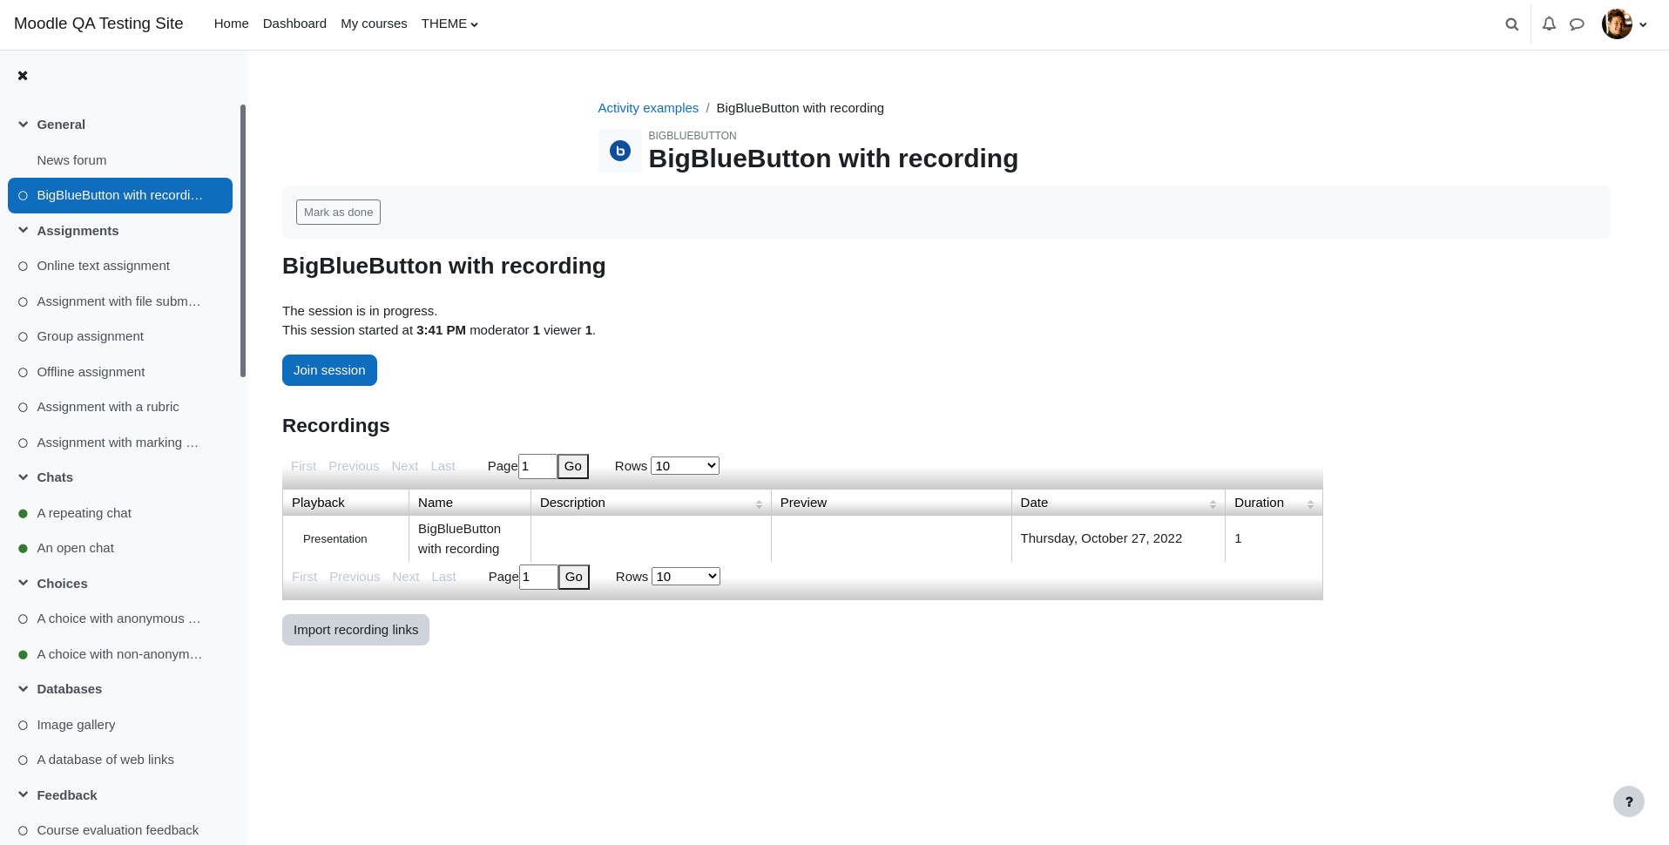
Task: Click the top Go button
Action: 573,466
